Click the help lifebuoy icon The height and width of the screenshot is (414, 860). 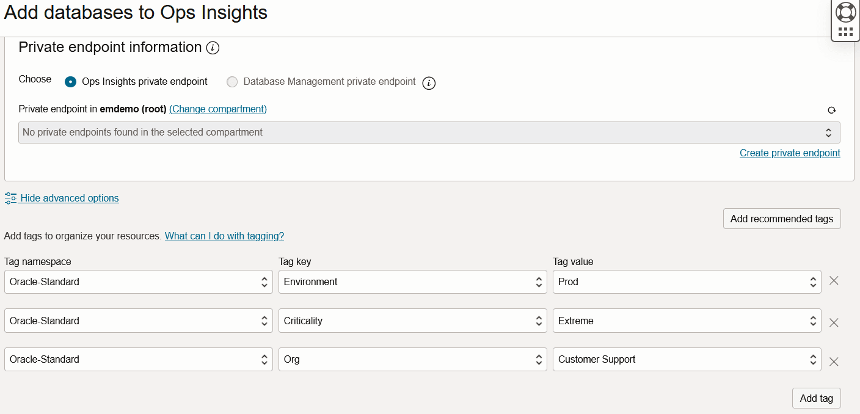tap(845, 12)
